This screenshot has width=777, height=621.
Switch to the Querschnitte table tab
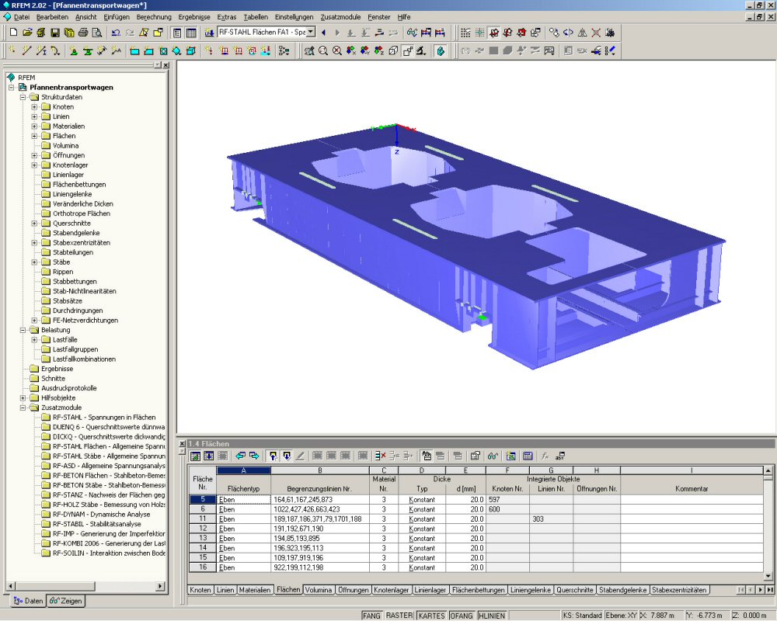click(575, 590)
